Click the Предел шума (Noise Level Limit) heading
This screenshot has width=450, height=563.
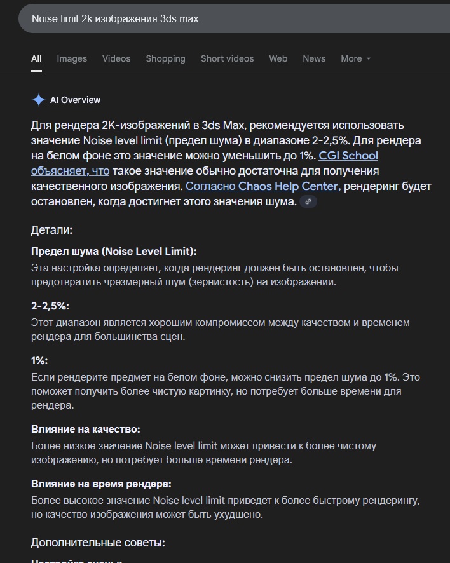(x=114, y=251)
